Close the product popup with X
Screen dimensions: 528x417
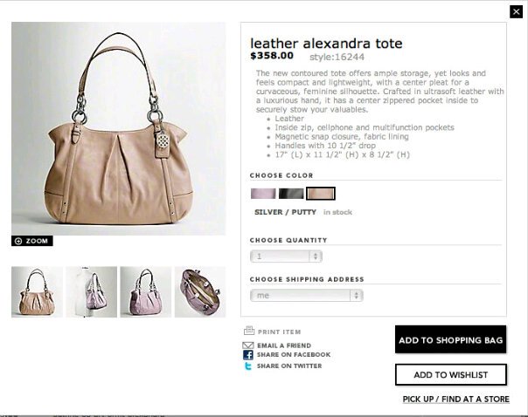516,12
